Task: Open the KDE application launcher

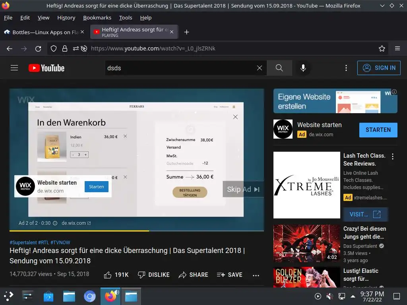Action: click(x=9, y=296)
